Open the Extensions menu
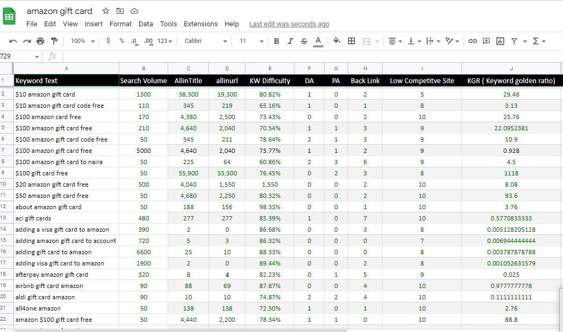 tap(201, 24)
